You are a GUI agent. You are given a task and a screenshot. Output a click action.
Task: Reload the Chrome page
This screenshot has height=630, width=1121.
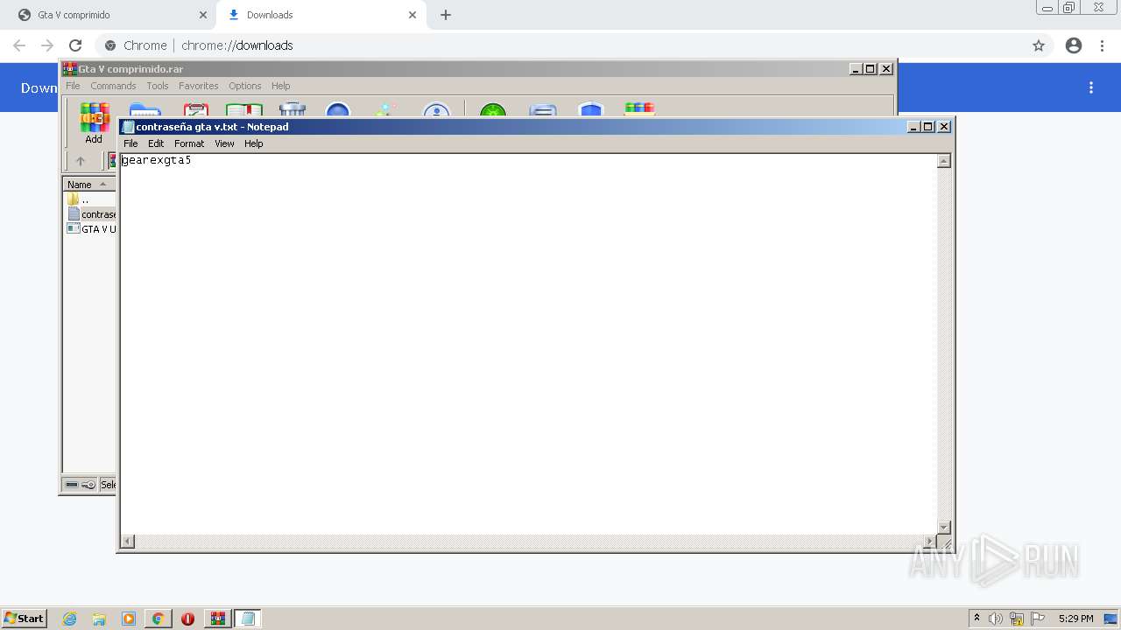pyautogui.click(x=75, y=45)
